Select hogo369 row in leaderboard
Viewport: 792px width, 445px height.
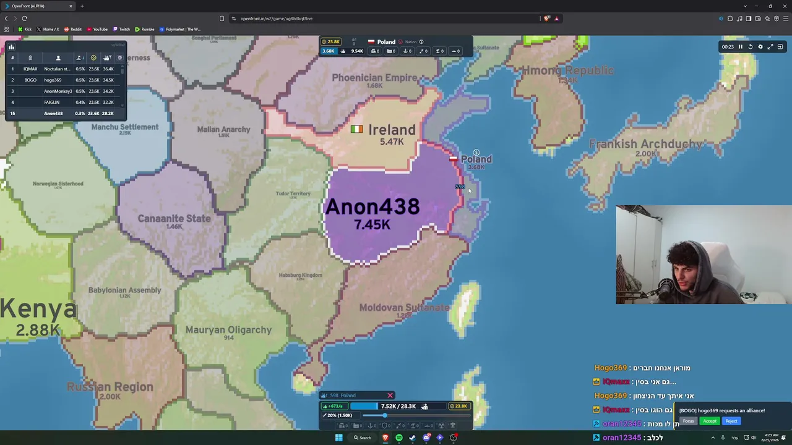pos(65,80)
